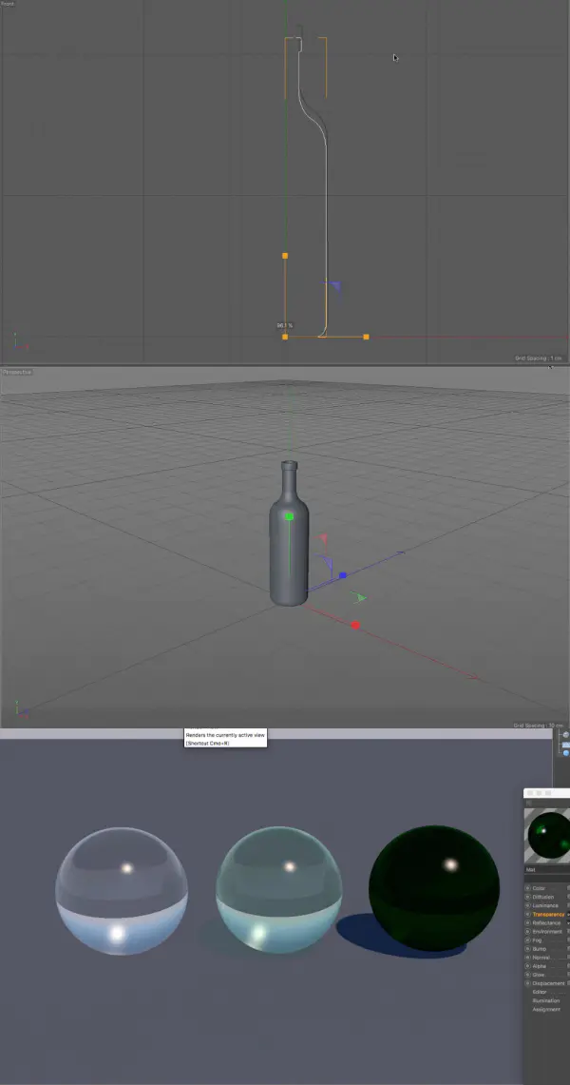The image size is (570, 1085).
Task: Click the bottle model in Perspective view
Action: tap(289, 533)
